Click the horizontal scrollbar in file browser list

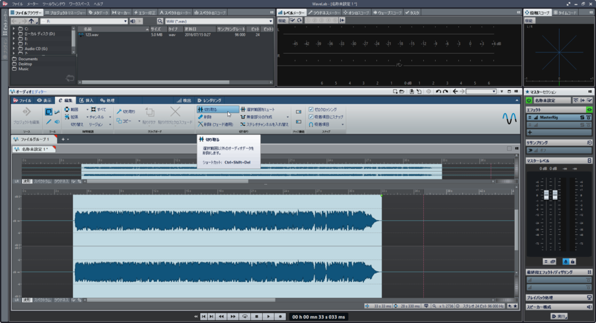pyautogui.click(x=156, y=82)
